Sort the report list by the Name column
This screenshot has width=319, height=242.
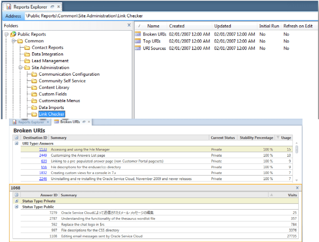tap(153, 26)
